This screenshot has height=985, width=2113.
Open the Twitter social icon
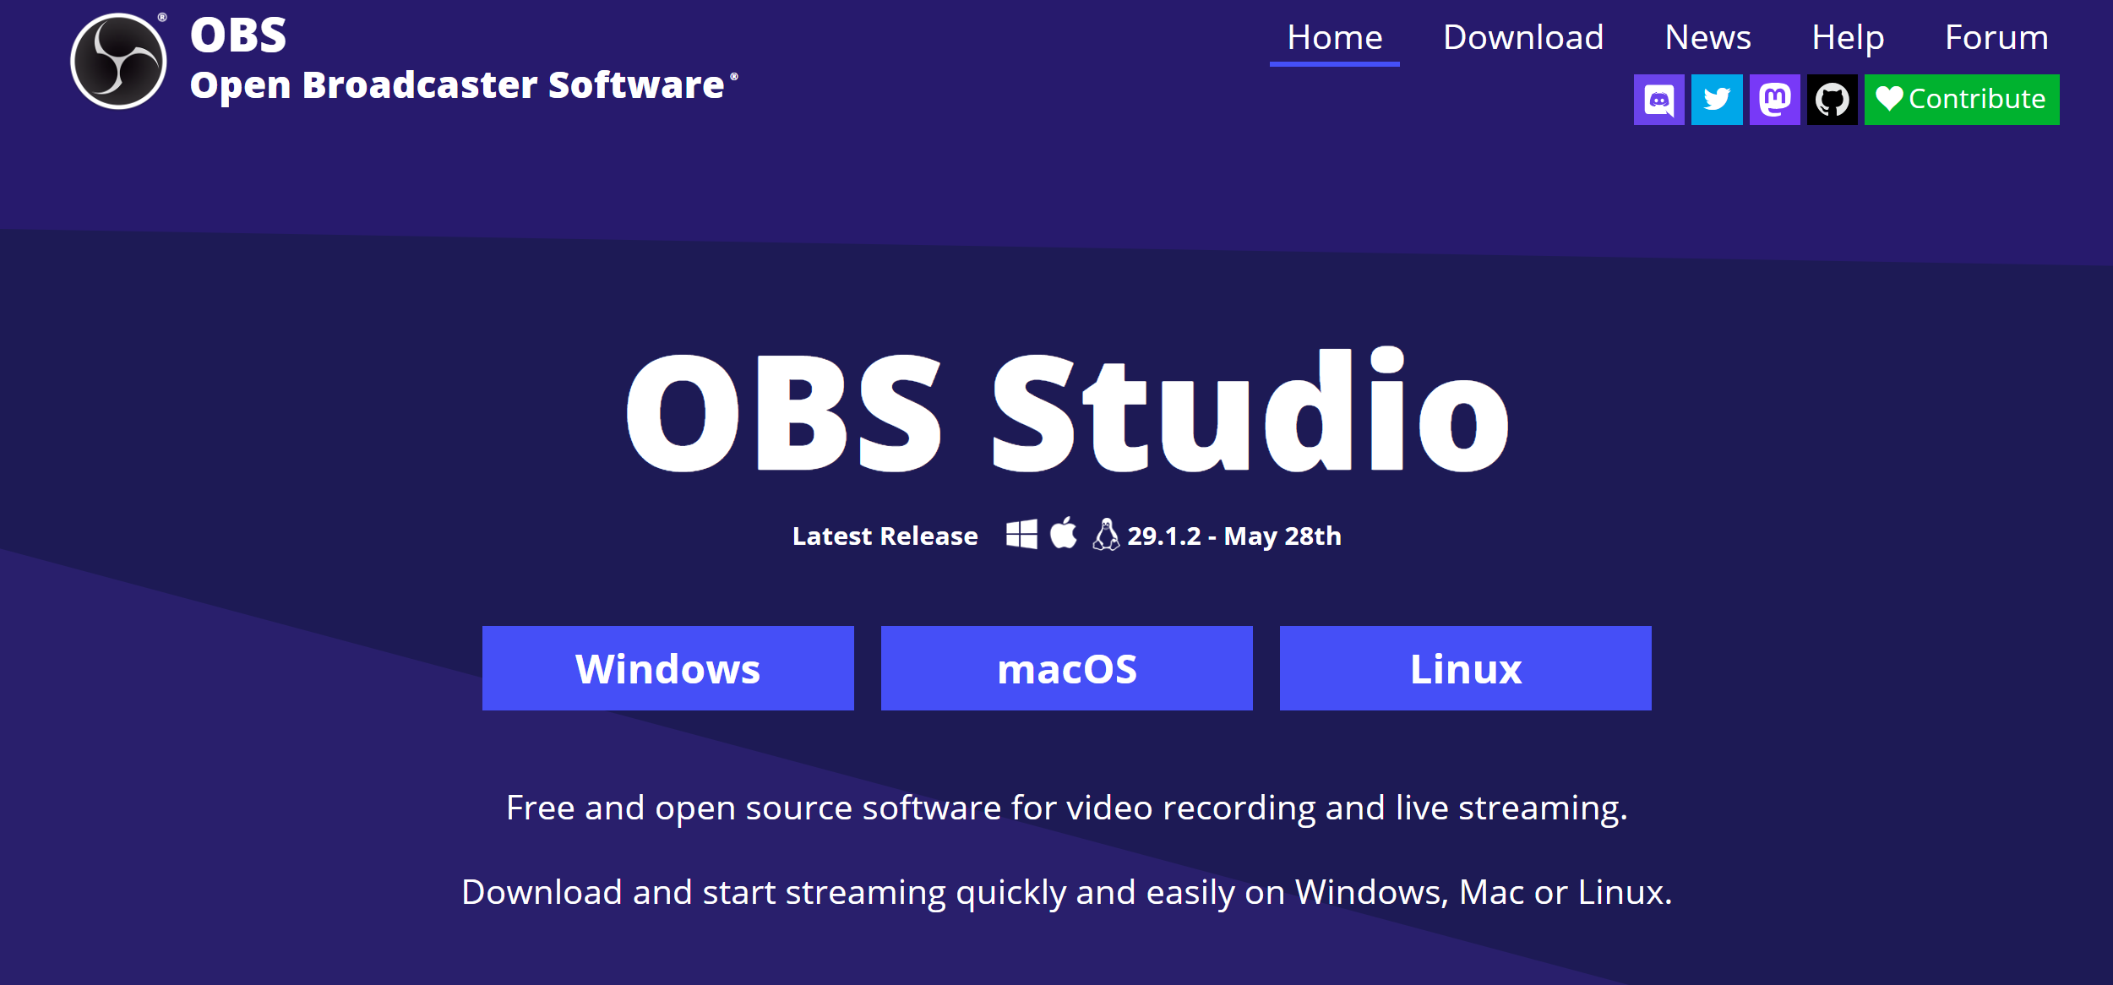click(1717, 97)
